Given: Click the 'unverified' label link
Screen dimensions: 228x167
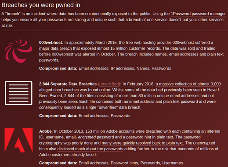Looking at the screenshot, I should (109, 84).
